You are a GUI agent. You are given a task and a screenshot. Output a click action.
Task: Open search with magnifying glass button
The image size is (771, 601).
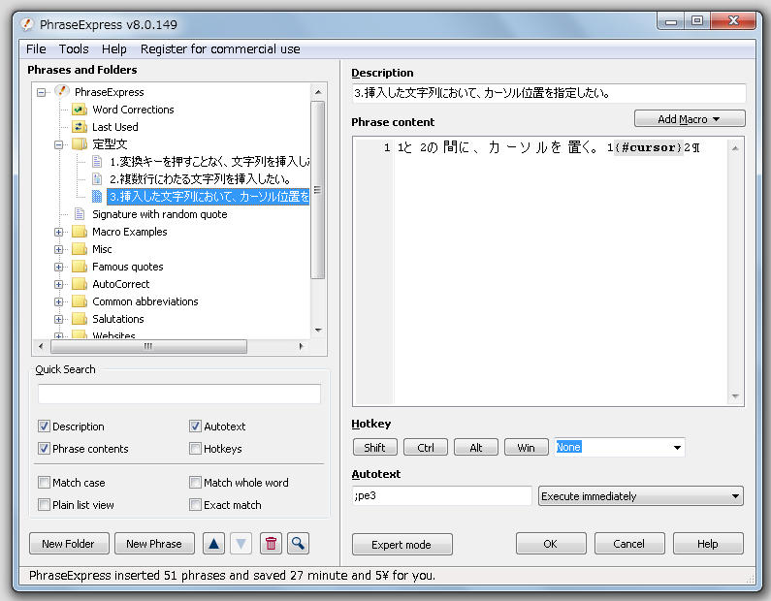pos(298,544)
